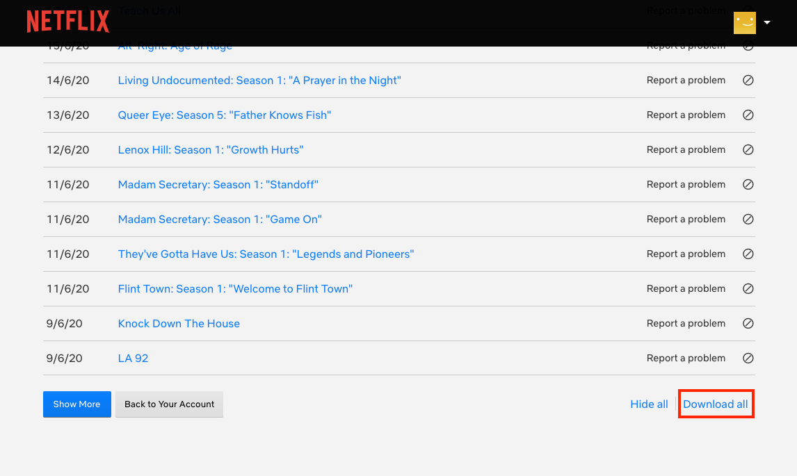Hide Madam Secretary Game On entry
Image resolution: width=797 pixels, height=476 pixels.
pos(748,220)
